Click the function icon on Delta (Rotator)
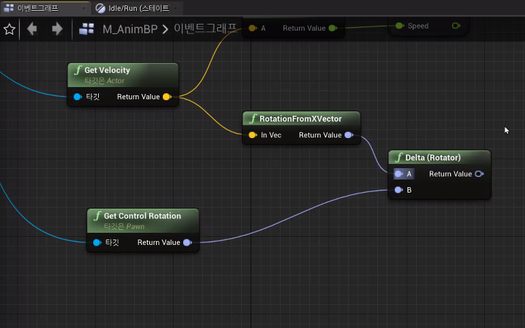The width and height of the screenshot is (525, 328). (x=399, y=157)
